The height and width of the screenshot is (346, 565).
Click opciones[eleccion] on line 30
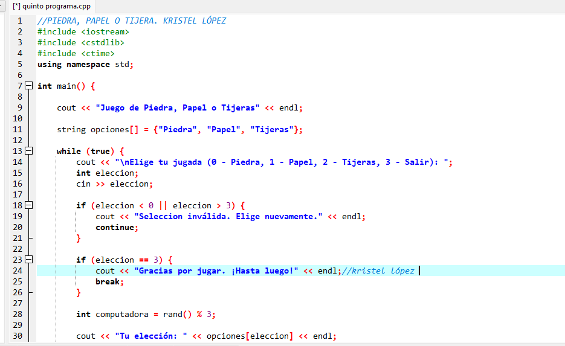click(250, 336)
